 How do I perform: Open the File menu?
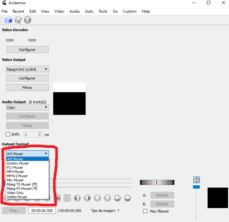[5, 11]
